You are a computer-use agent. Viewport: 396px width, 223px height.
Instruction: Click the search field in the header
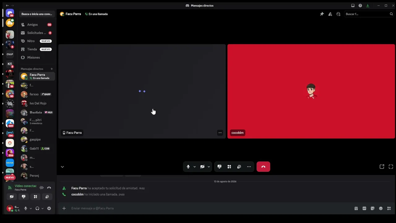[369, 14]
